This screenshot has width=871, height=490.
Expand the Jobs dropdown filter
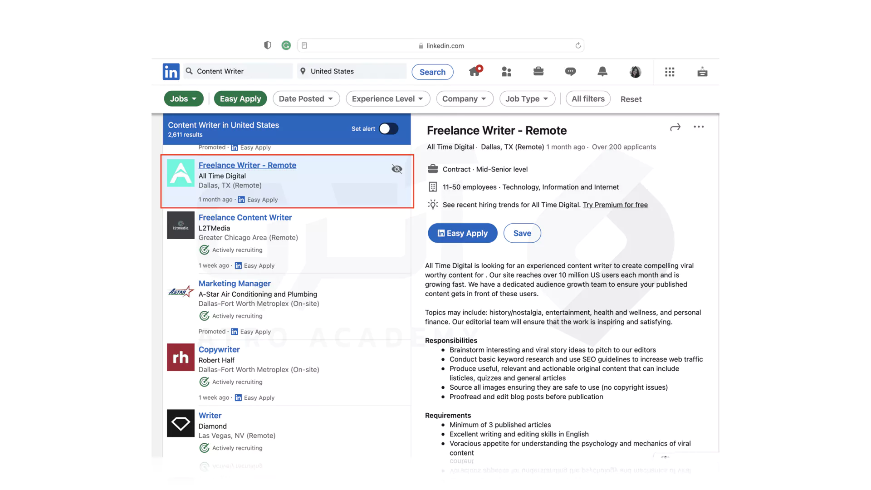(183, 99)
